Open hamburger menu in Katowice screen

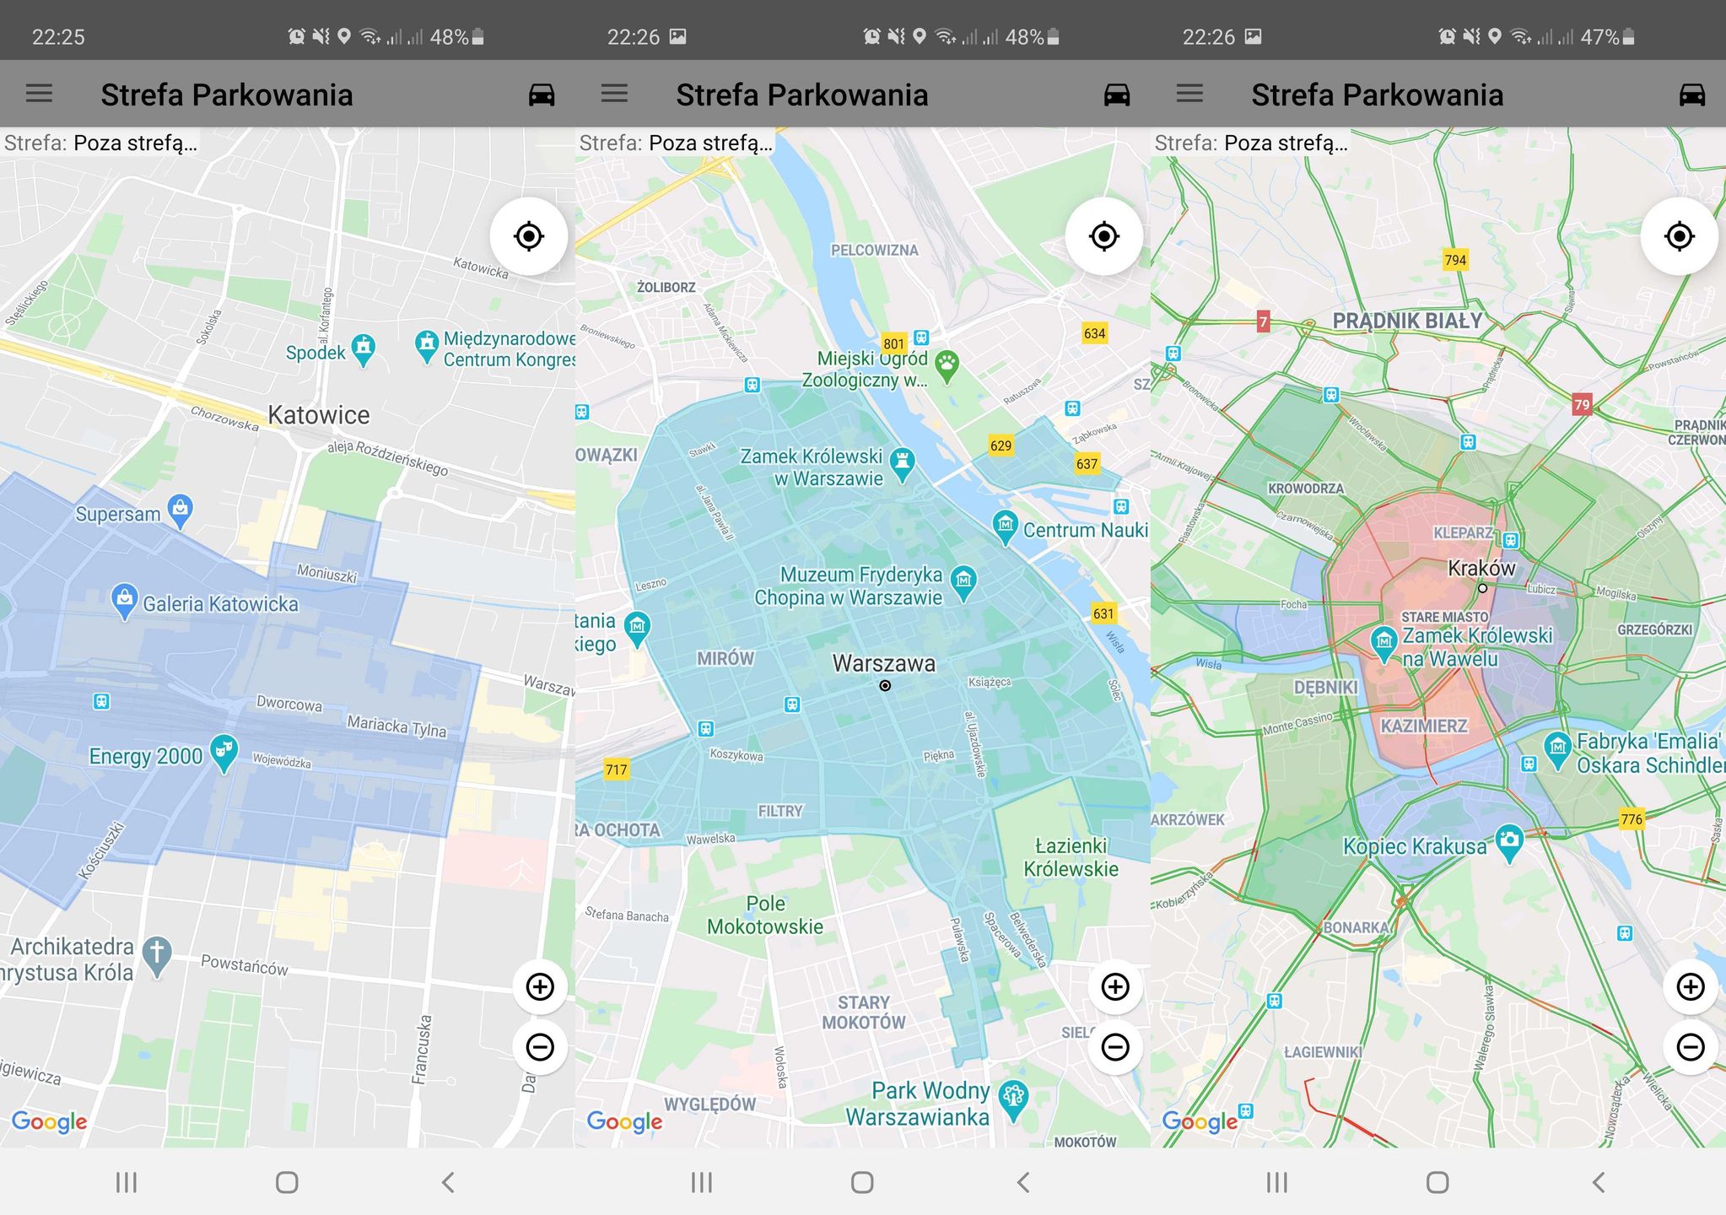click(39, 94)
